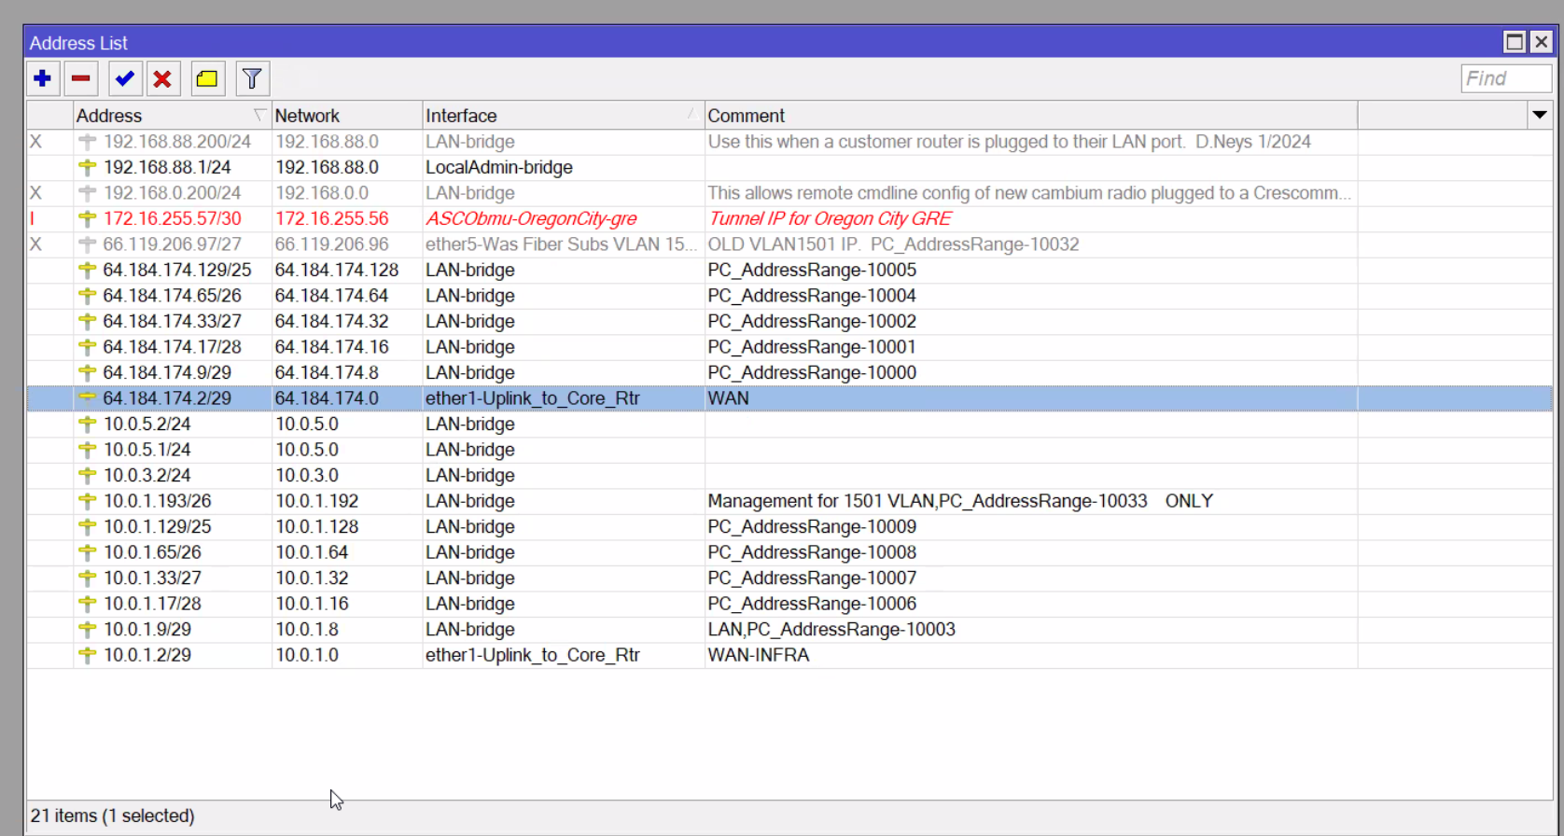Select address icon for 10.0.1.193/26

pos(88,501)
